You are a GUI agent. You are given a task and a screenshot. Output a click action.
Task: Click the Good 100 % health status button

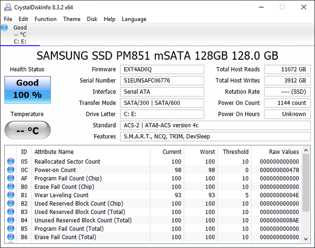point(27,90)
